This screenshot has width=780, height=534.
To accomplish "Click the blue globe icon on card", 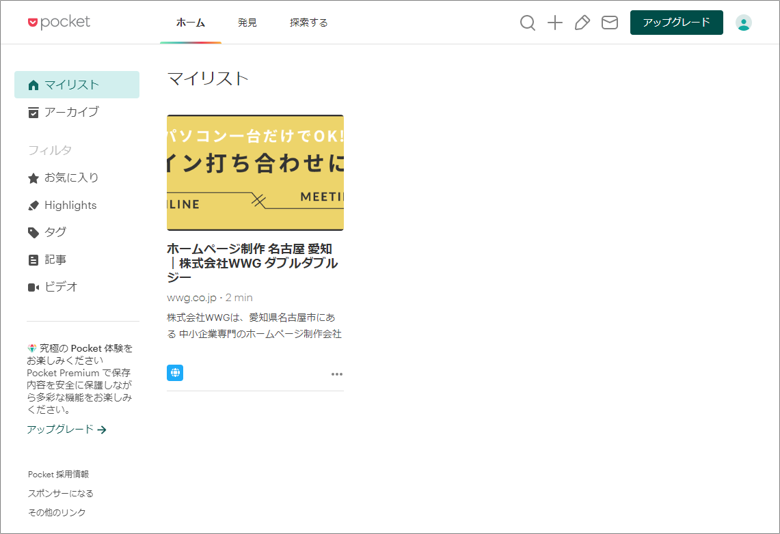I will [175, 373].
